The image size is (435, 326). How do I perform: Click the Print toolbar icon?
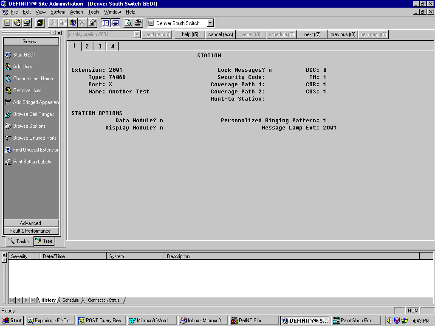point(138,23)
